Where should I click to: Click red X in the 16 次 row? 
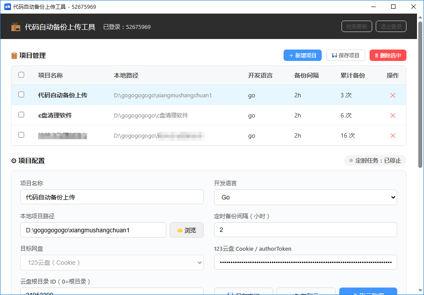click(x=393, y=135)
